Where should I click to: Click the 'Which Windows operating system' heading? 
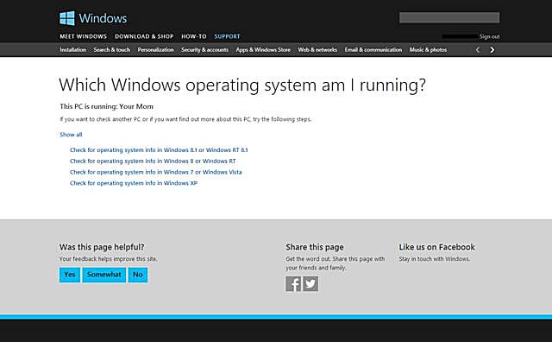coord(242,85)
